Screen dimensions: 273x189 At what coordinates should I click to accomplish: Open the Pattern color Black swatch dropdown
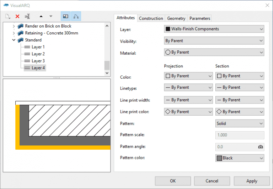click(x=240, y=158)
